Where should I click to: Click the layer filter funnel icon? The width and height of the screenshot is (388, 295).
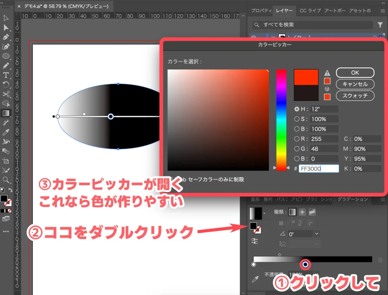(380, 25)
